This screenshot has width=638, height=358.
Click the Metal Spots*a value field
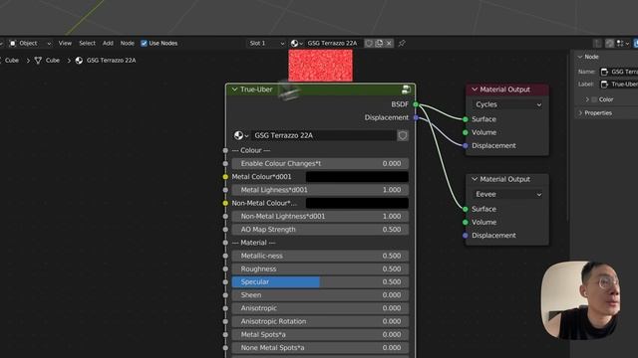point(320,334)
